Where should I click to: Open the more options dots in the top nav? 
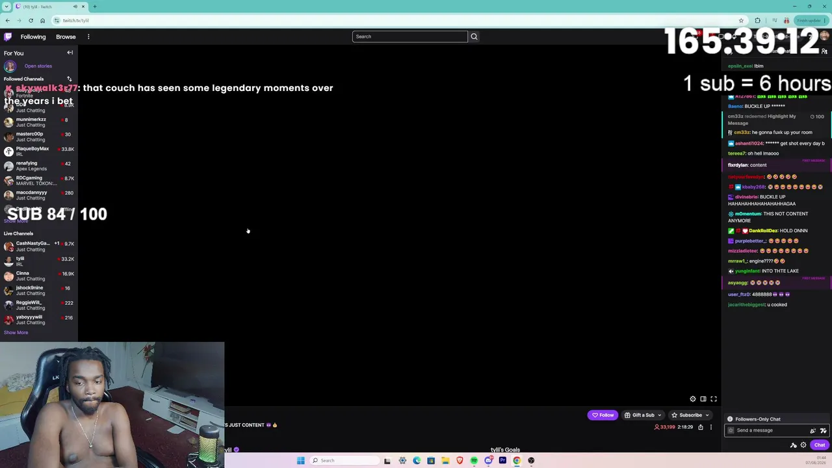click(x=88, y=36)
